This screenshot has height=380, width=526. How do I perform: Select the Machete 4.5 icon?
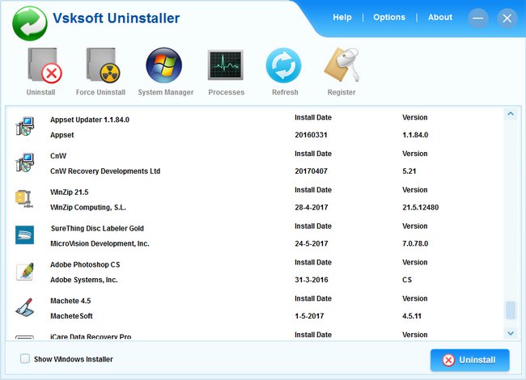click(x=24, y=308)
